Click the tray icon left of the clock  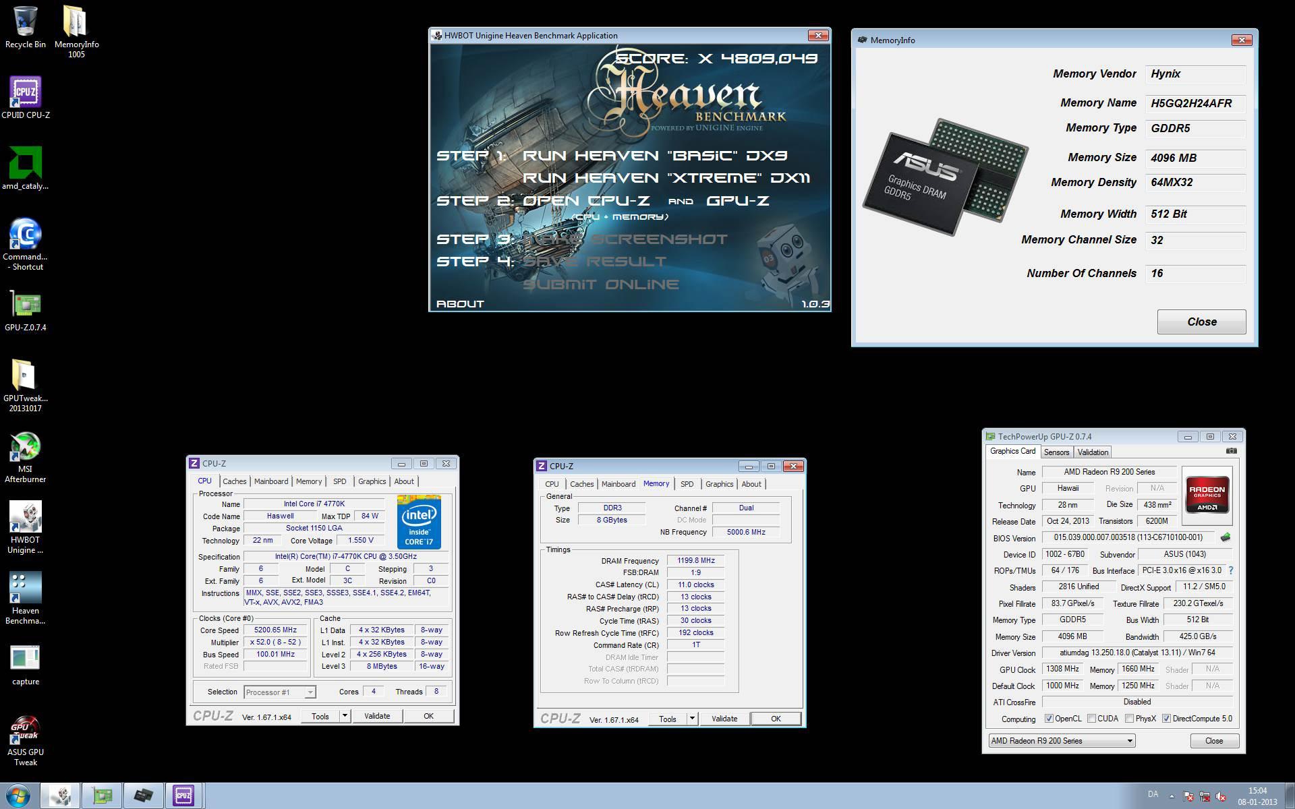coord(1221,797)
